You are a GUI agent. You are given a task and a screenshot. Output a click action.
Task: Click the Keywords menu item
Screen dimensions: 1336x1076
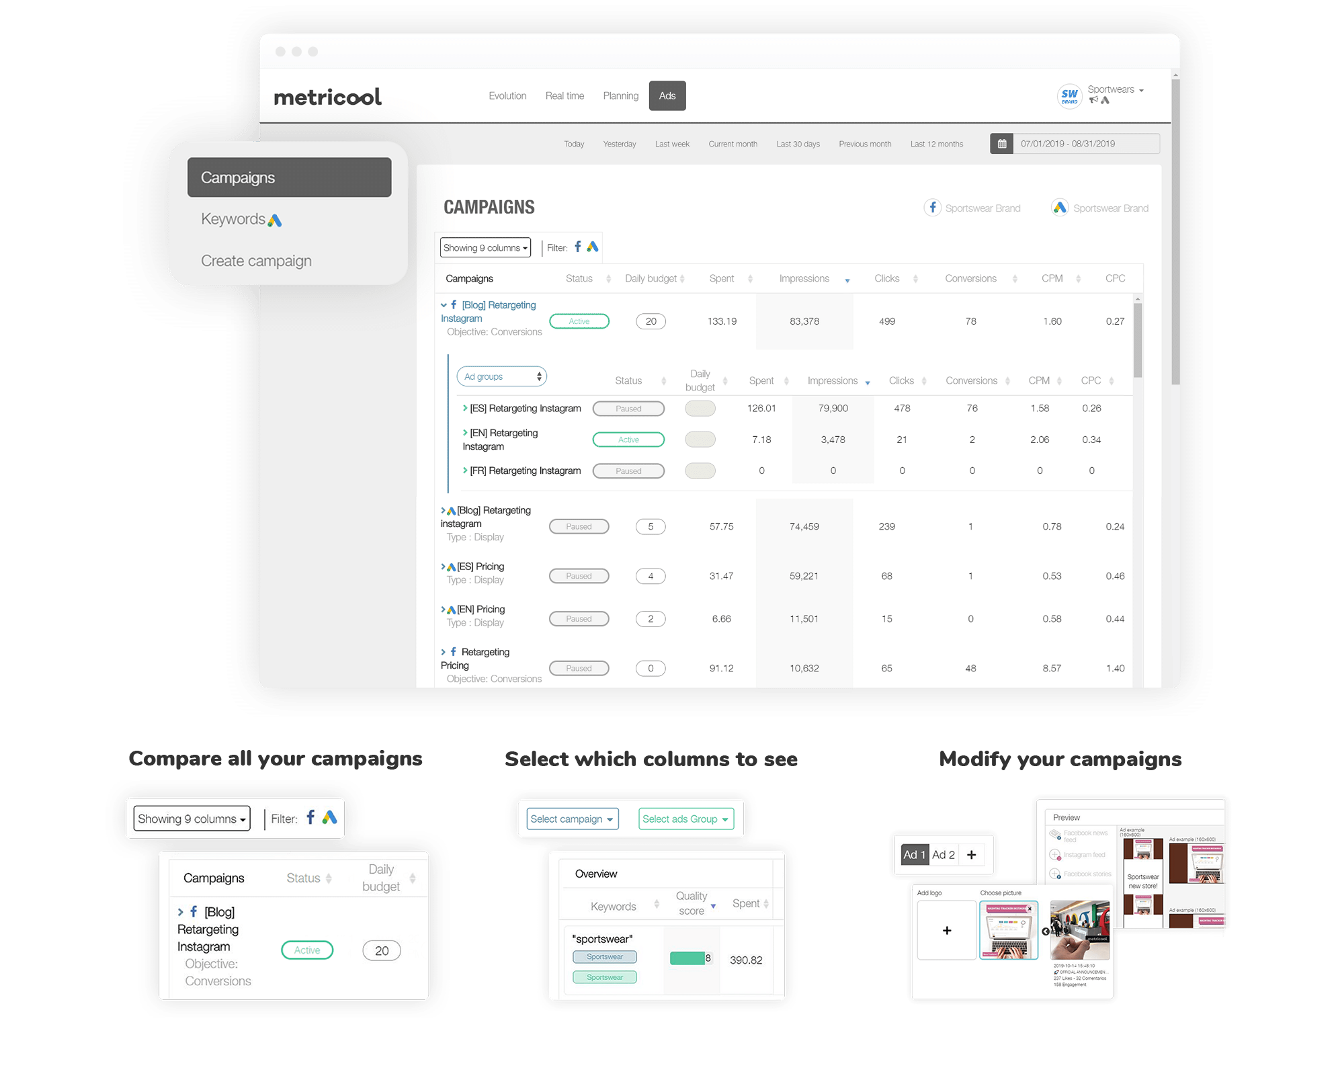(x=241, y=218)
